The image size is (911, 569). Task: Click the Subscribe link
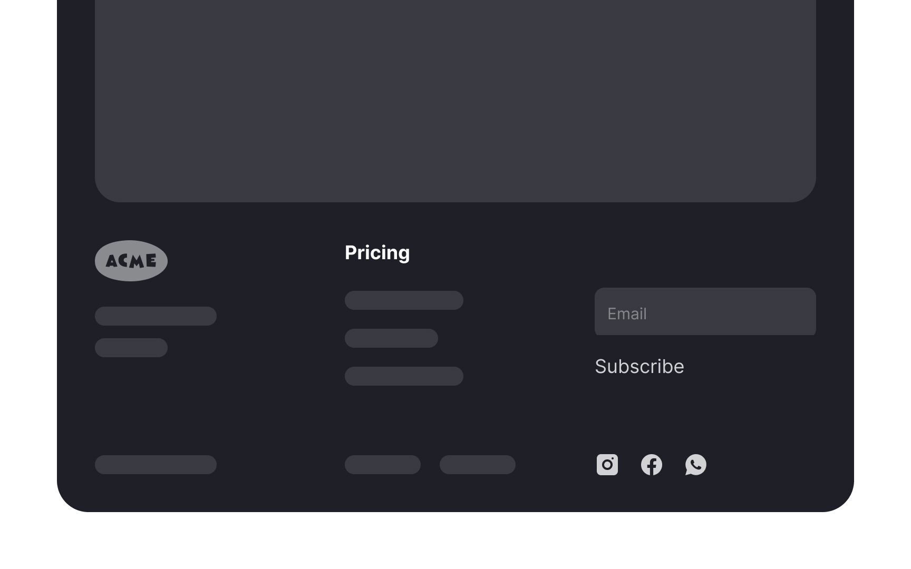639,366
